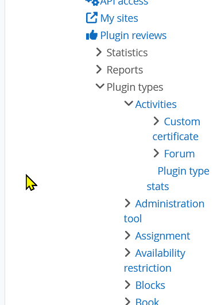This screenshot has width=221, height=305.
Task: Go to the Forum link
Action: point(179,154)
